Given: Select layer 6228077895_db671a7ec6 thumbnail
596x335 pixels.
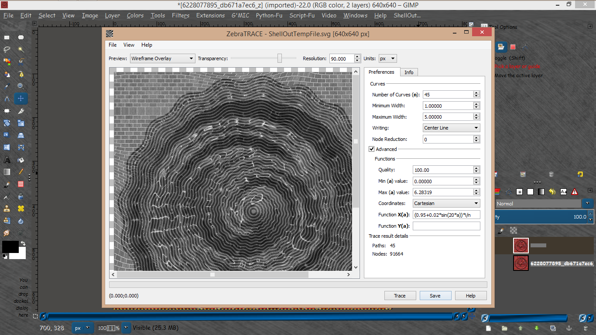Looking at the screenshot, I should click(x=521, y=263).
